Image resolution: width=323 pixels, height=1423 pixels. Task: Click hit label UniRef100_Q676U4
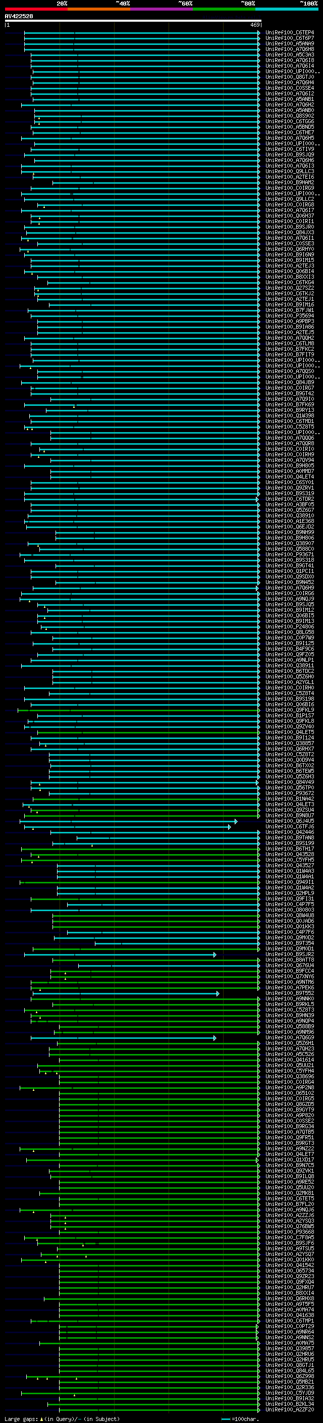tap(290, 965)
